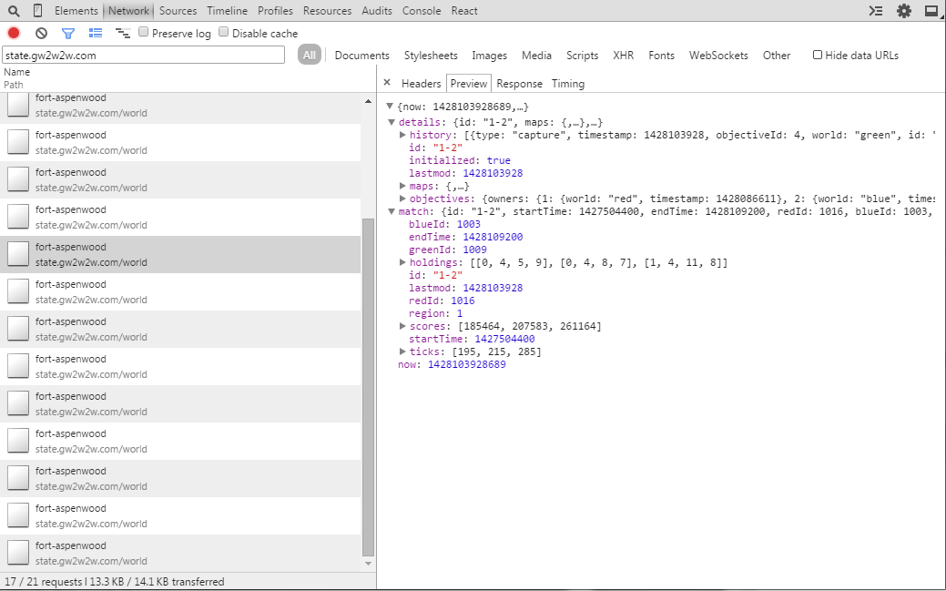Click the blueId value 1003
This screenshot has height=591, width=946.
coord(469,224)
